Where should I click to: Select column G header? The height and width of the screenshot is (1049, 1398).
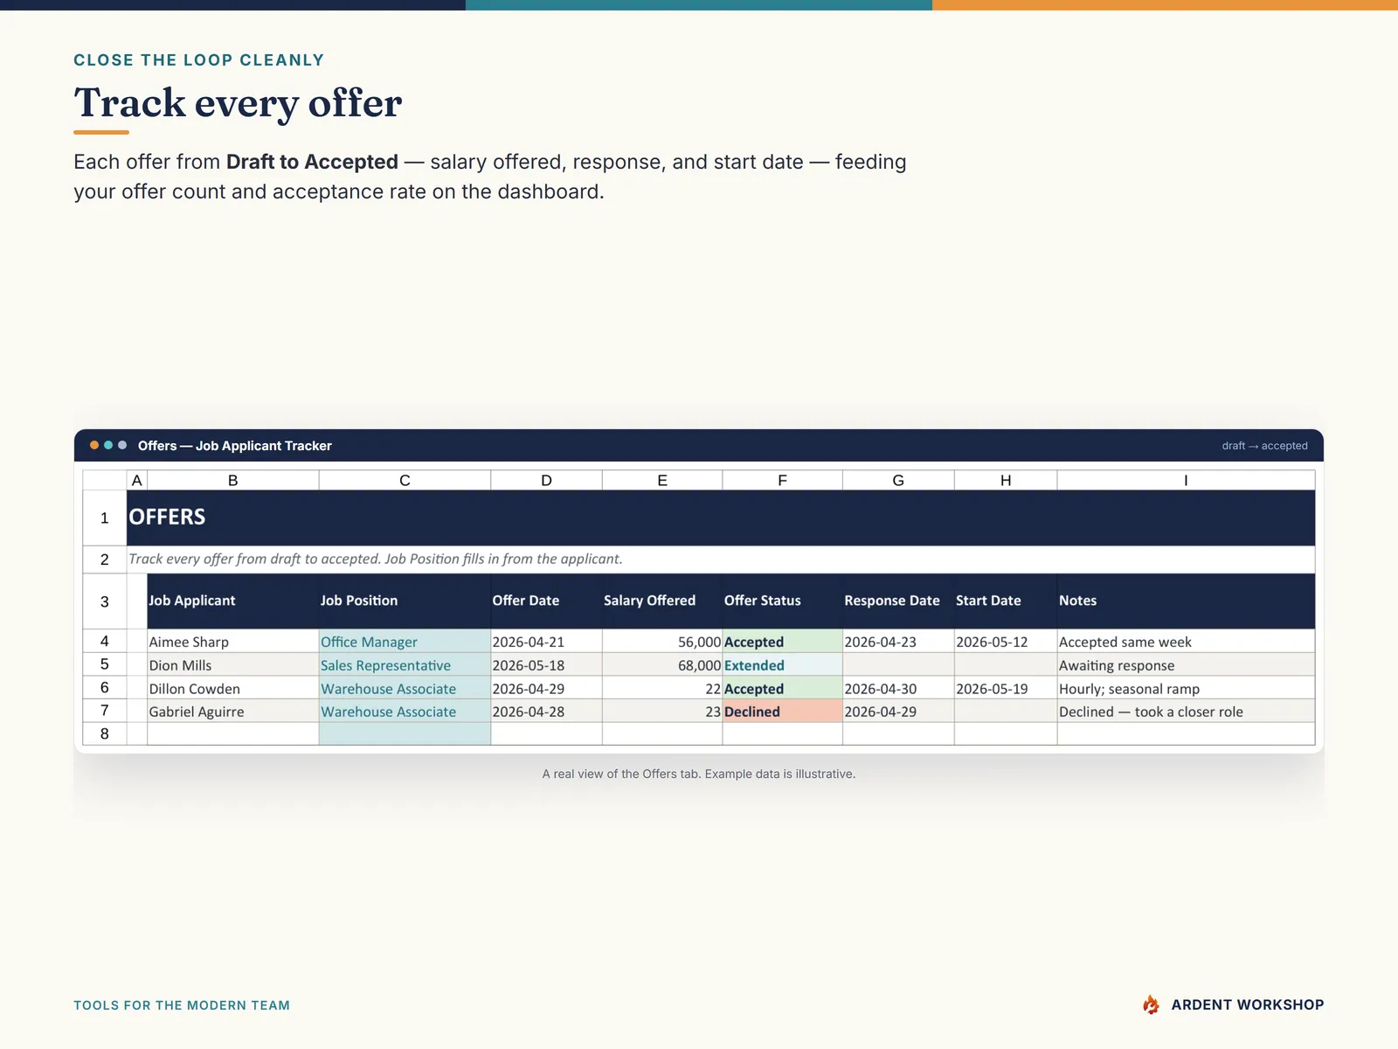[898, 480]
